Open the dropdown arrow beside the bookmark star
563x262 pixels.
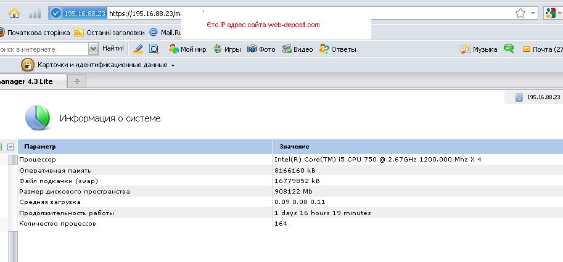533,14
